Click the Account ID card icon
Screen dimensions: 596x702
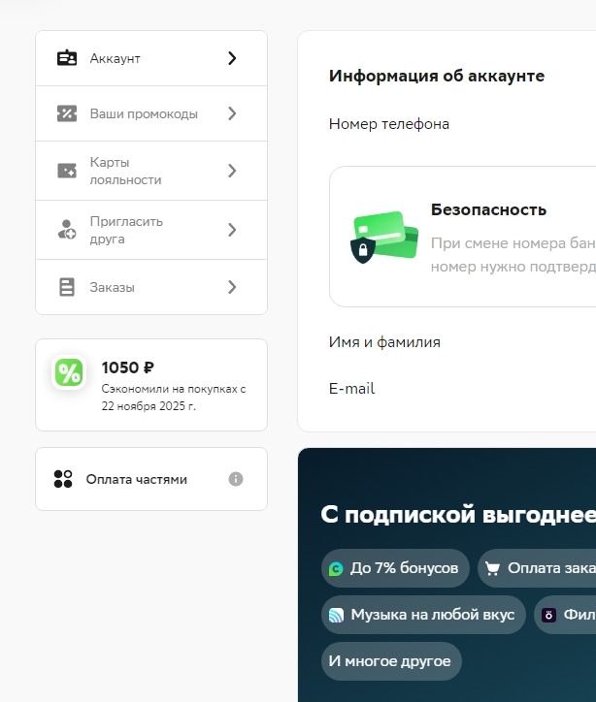[x=67, y=58]
